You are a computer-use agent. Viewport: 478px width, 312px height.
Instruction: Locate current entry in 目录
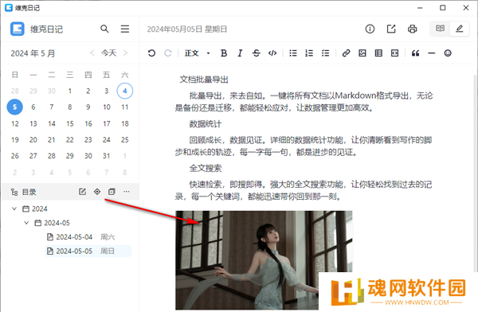[97, 192]
